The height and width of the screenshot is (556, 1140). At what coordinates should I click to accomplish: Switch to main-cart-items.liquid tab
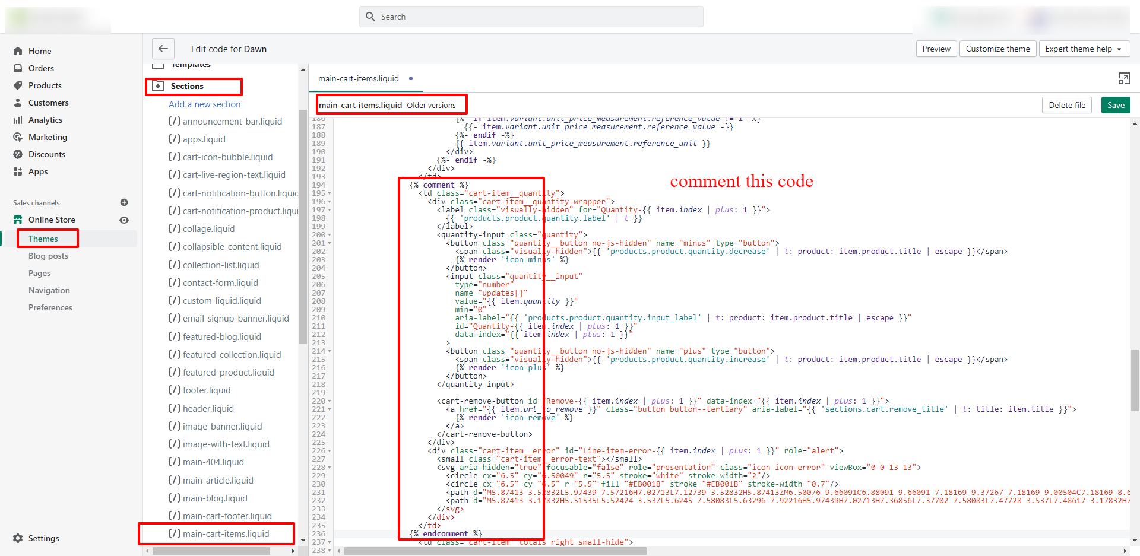tap(359, 78)
